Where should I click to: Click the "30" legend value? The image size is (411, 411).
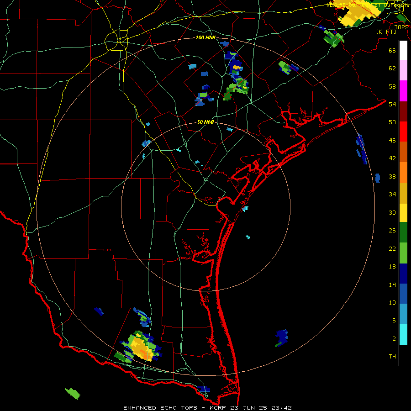pos(392,212)
